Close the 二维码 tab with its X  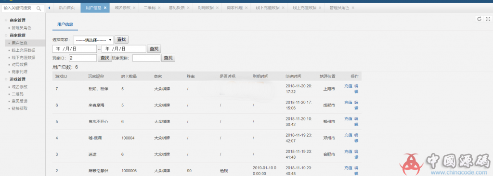159,8
